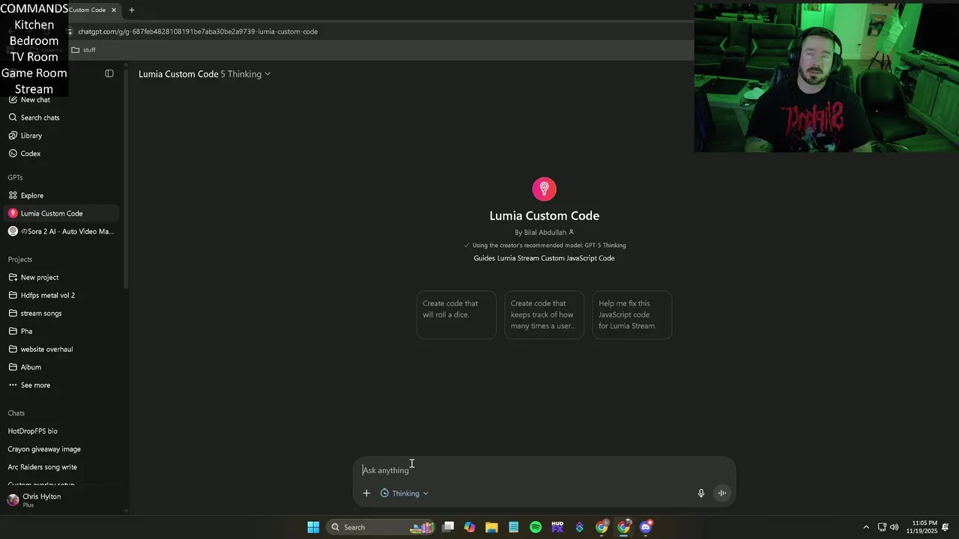
Task: Focus the Ask anything input field
Action: [544, 470]
